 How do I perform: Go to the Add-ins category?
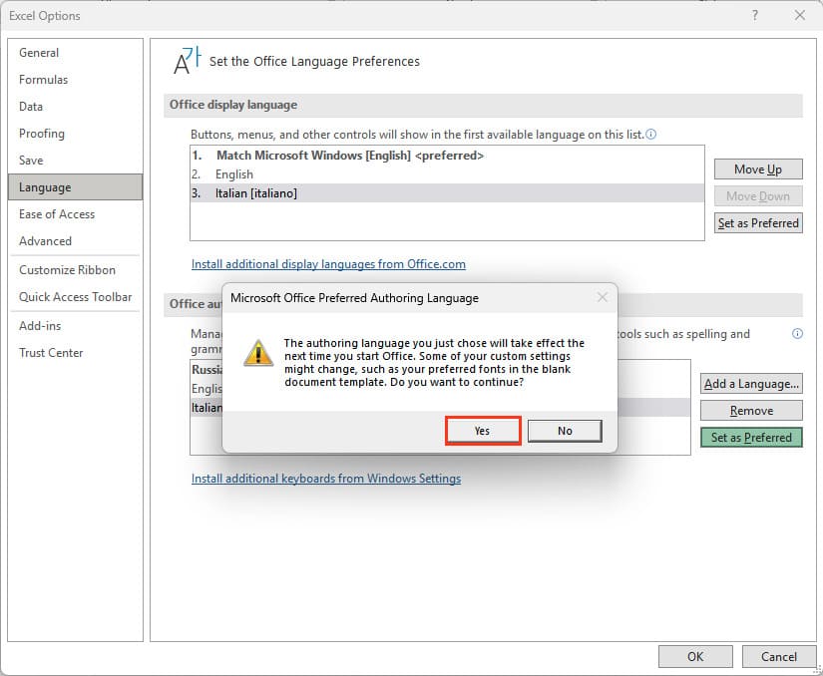coord(75,326)
